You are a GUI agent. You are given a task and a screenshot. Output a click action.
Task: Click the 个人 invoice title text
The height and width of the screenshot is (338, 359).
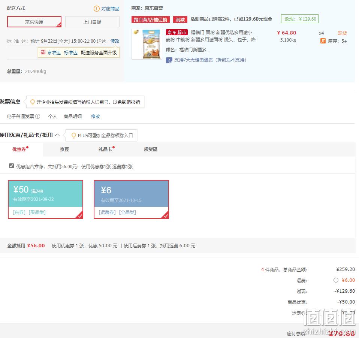pos(53,116)
